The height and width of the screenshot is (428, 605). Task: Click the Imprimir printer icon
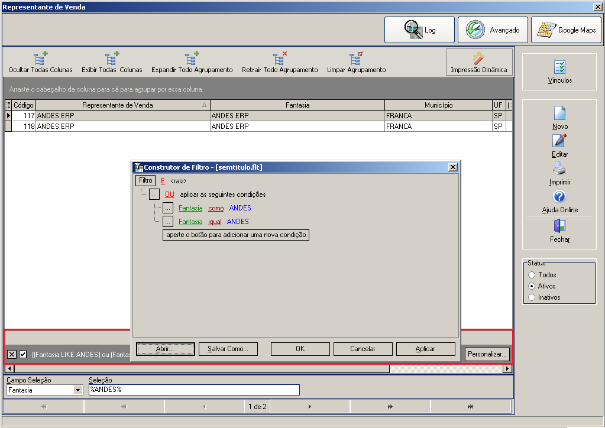(x=559, y=168)
